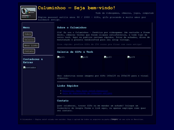Click the Dica rápida tip line
Screen dimensions: 174x130
pyautogui.click(x=99, y=44)
